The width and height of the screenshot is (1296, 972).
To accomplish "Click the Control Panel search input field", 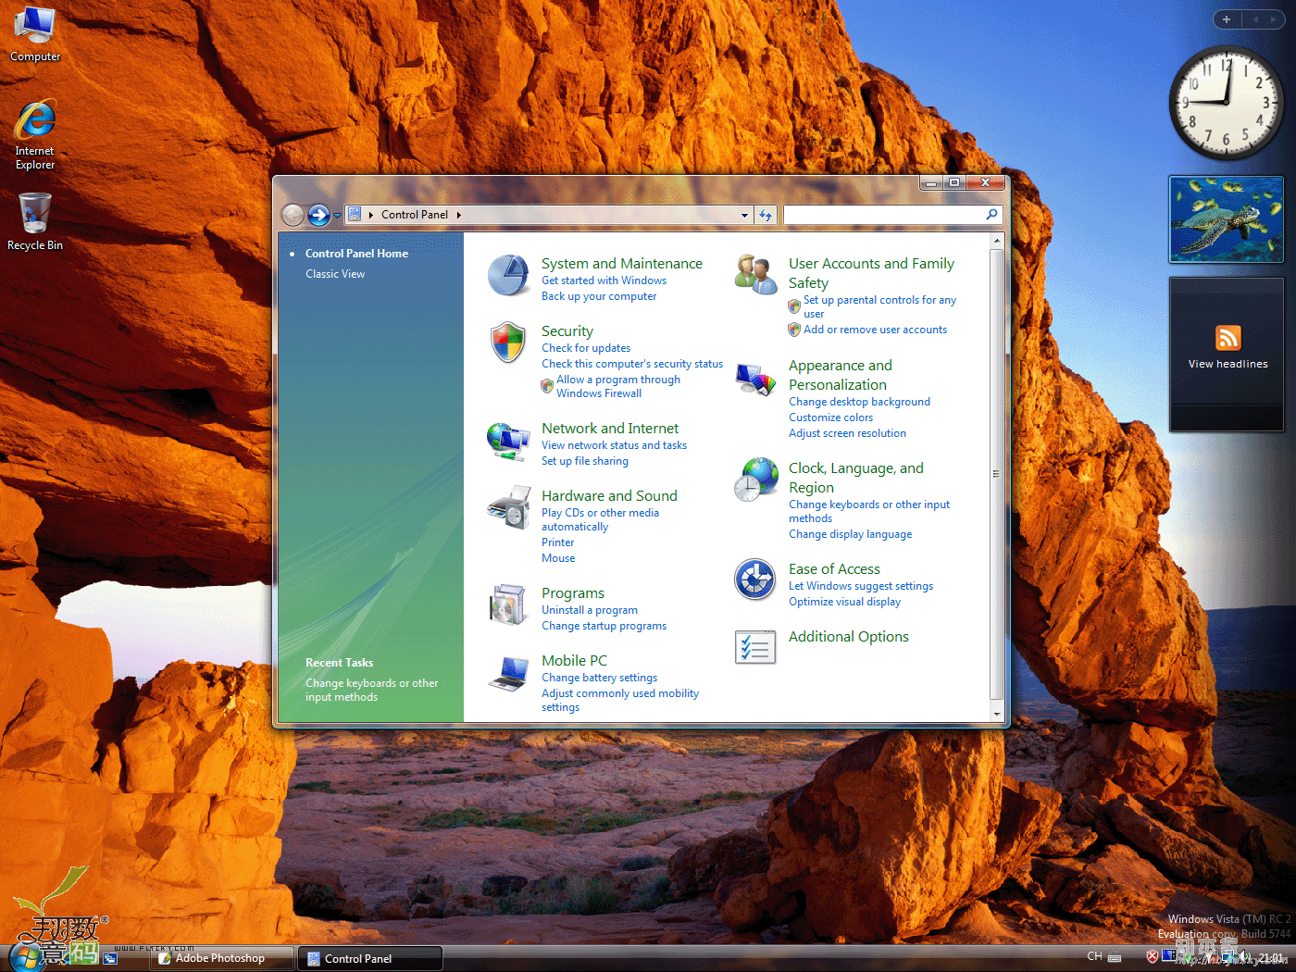I will point(884,215).
